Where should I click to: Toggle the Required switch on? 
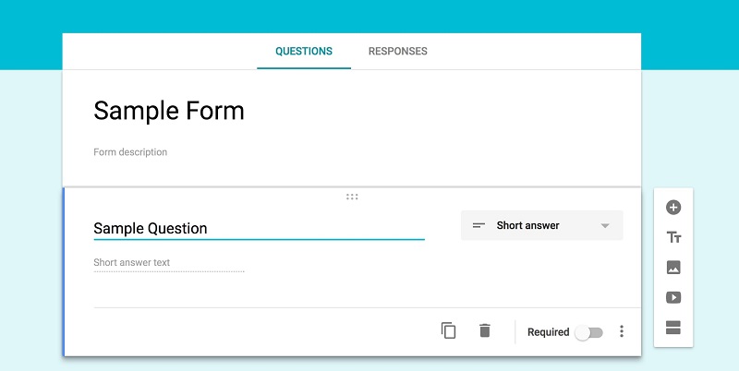588,332
